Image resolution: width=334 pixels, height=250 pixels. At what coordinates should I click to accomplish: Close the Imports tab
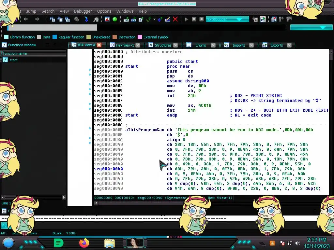[251, 45]
